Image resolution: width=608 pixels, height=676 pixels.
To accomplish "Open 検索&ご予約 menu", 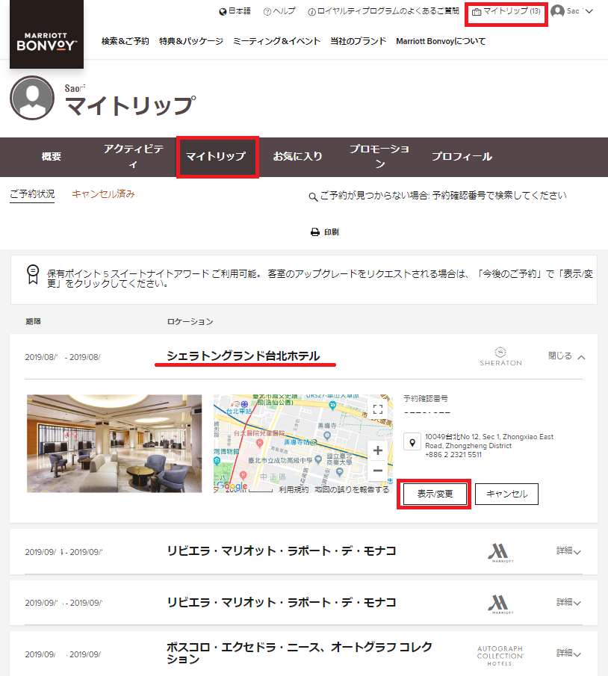I will tap(125, 41).
